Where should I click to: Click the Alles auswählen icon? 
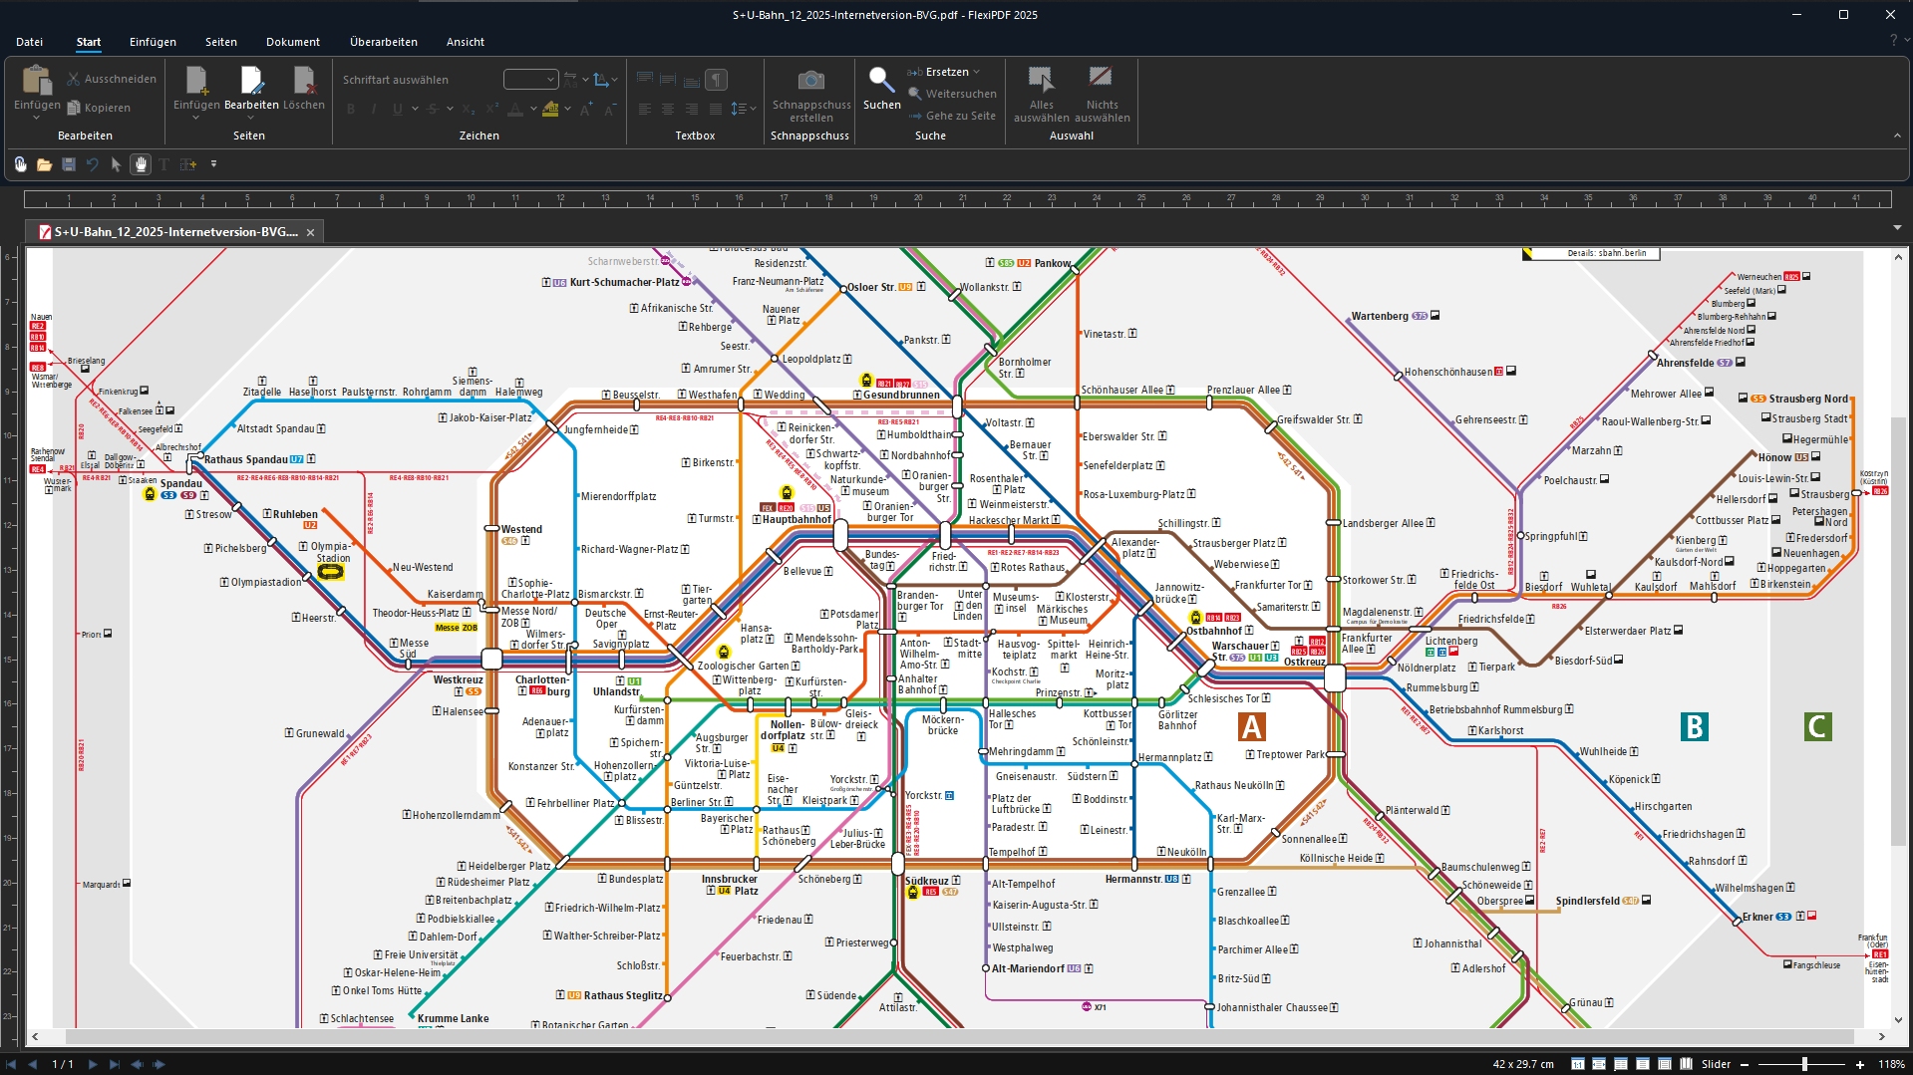pyautogui.click(x=1041, y=79)
